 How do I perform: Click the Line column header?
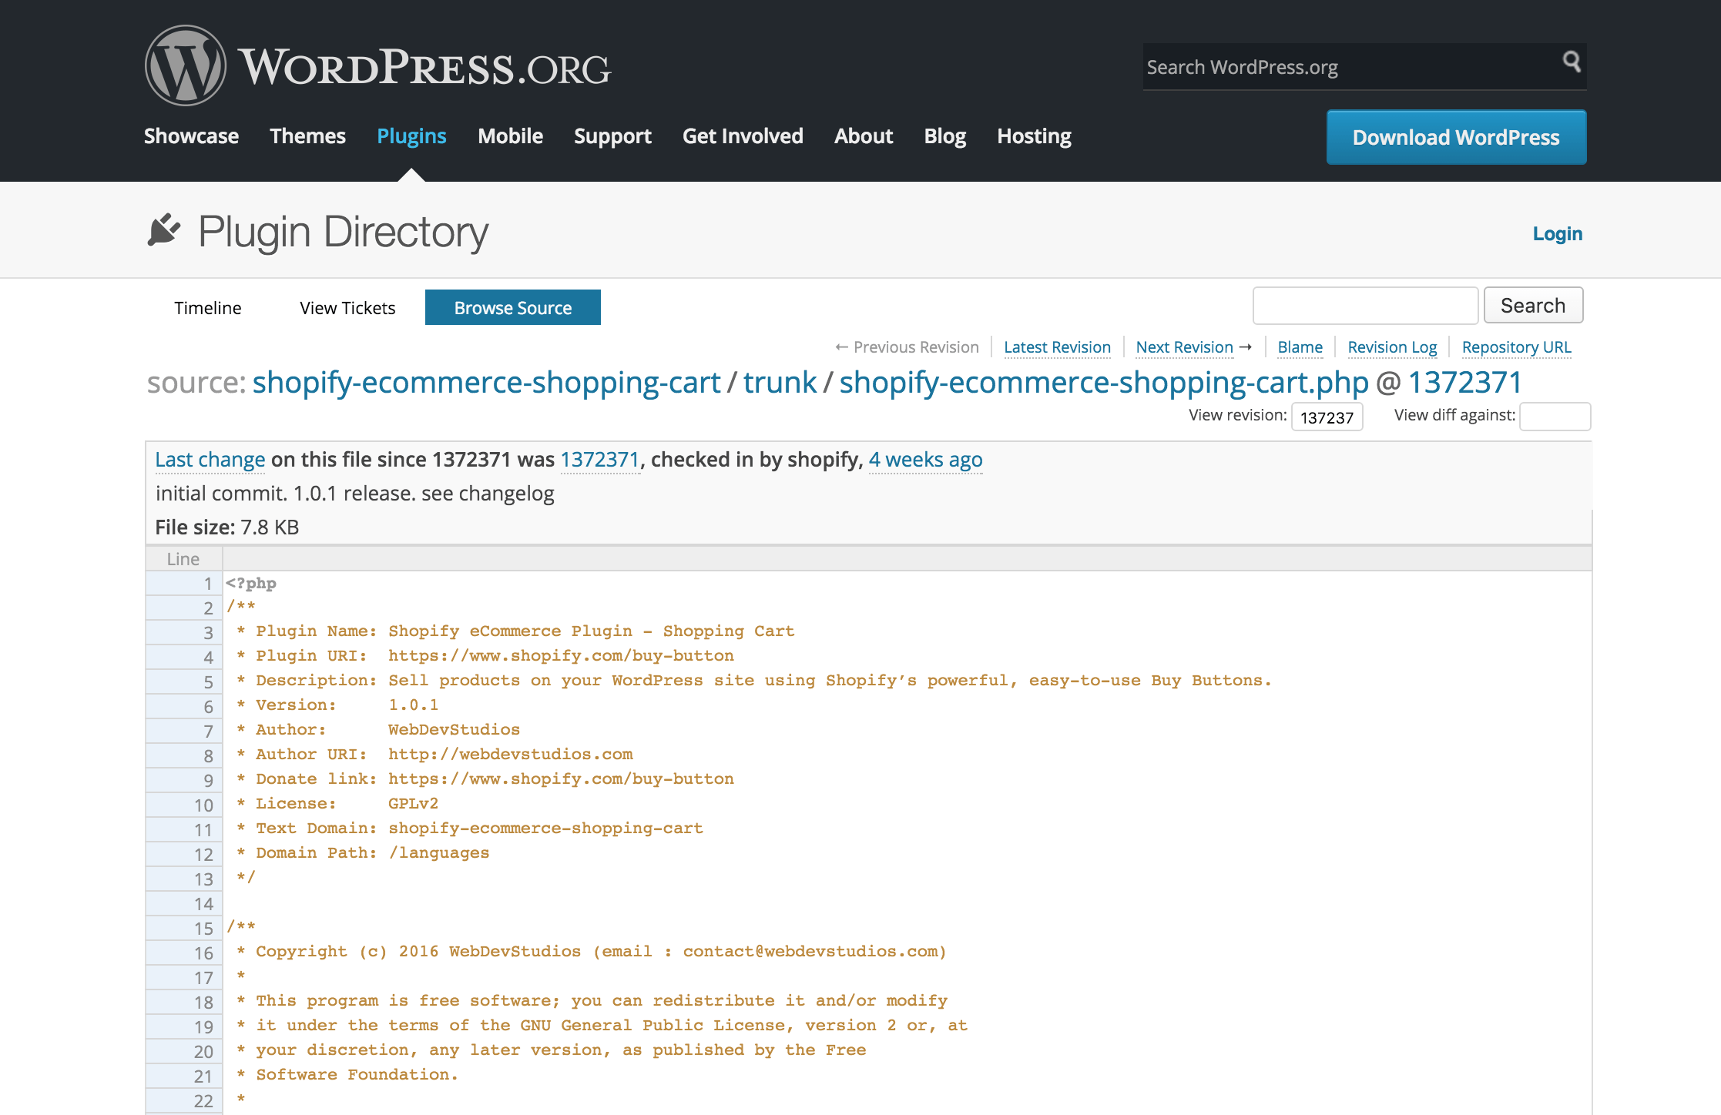pyautogui.click(x=183, y=559)
